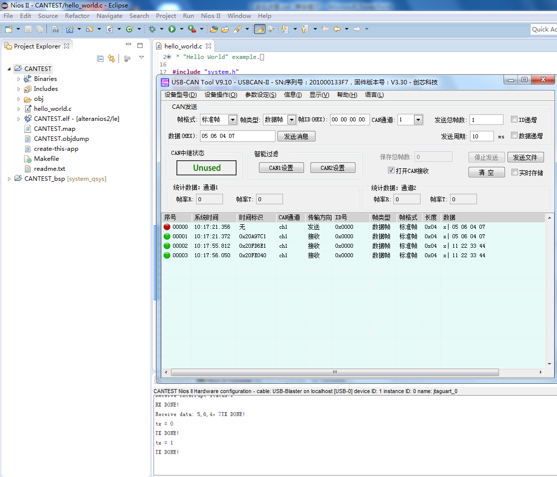The image size is (557, 477).
Task: Click the Quick Access search box
Action: tap(544, 29)
